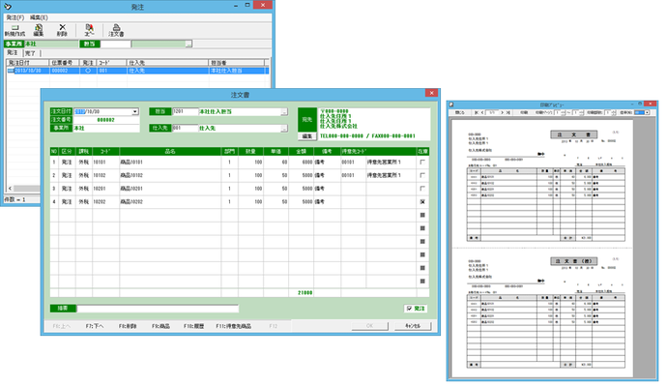Toggle the 発注 checkbox at bottom right
The image size is (667, 386).
[409, 309]
